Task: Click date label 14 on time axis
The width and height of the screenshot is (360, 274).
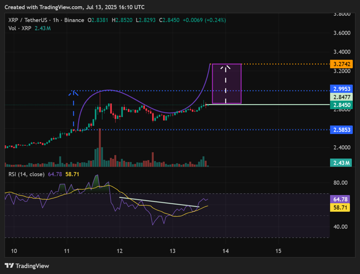Action: tap(226, 251)
